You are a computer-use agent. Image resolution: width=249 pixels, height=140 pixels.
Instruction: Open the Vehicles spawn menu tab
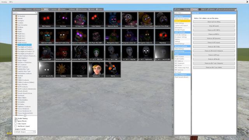pos(53,9)
